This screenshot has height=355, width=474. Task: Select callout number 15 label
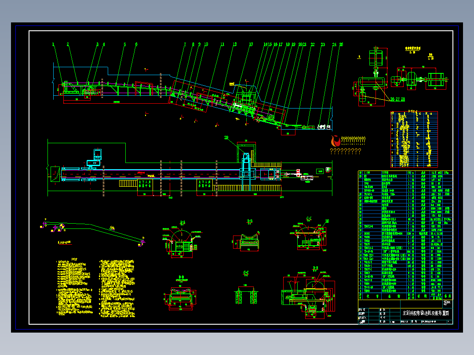[x=270, y=44]
